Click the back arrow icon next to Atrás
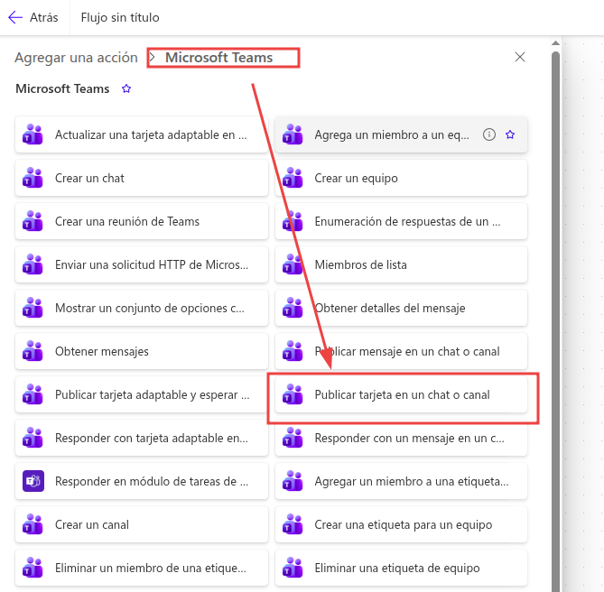The height and width of the screenshot is (592, 604). (15, 17)
